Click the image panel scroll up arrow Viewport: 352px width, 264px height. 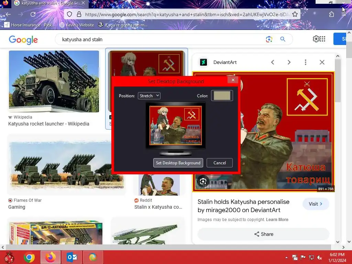[338, 56]
